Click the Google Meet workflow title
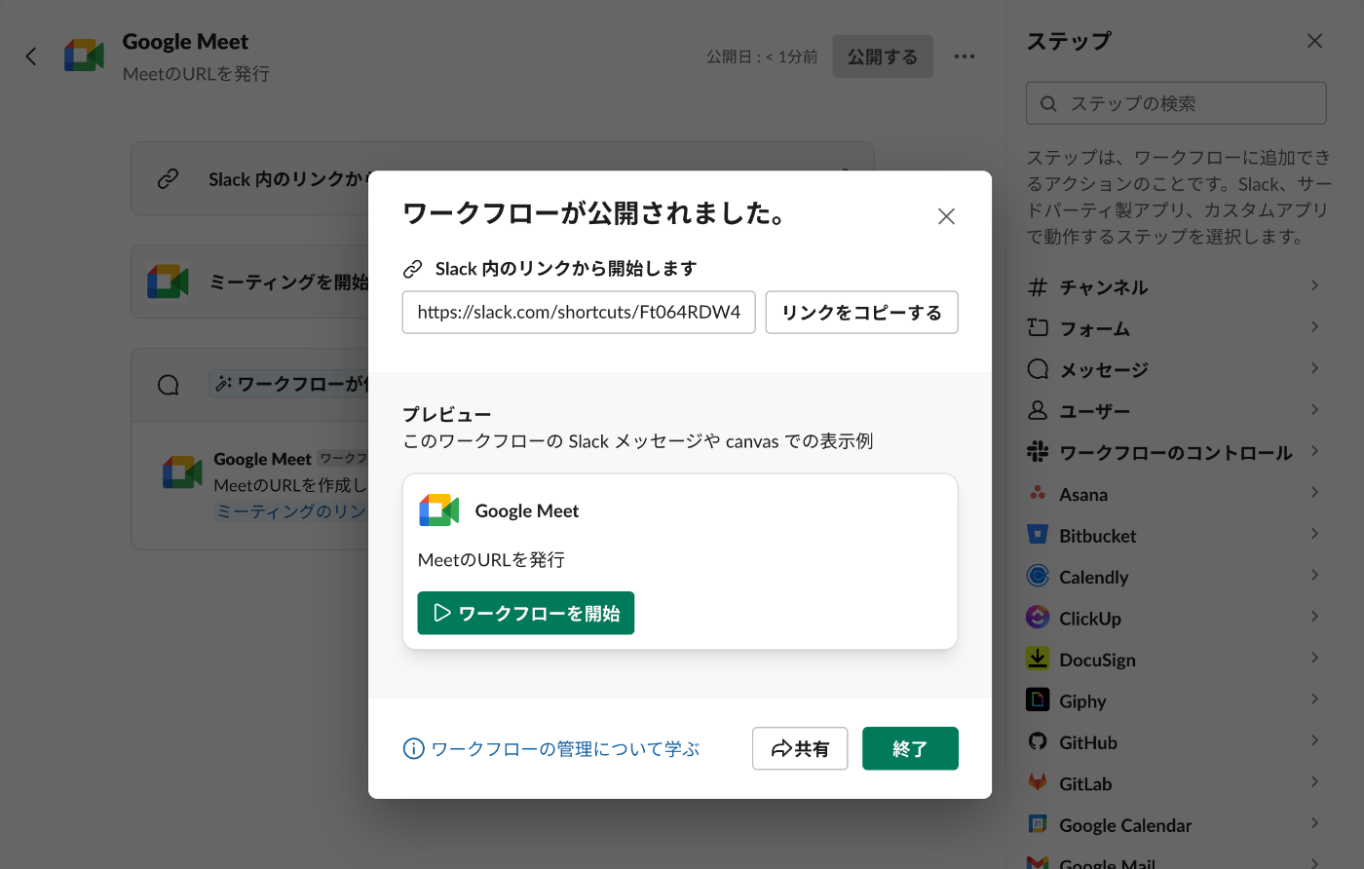The height and width of the screenshot is (869, 1364). coord(185,42)
